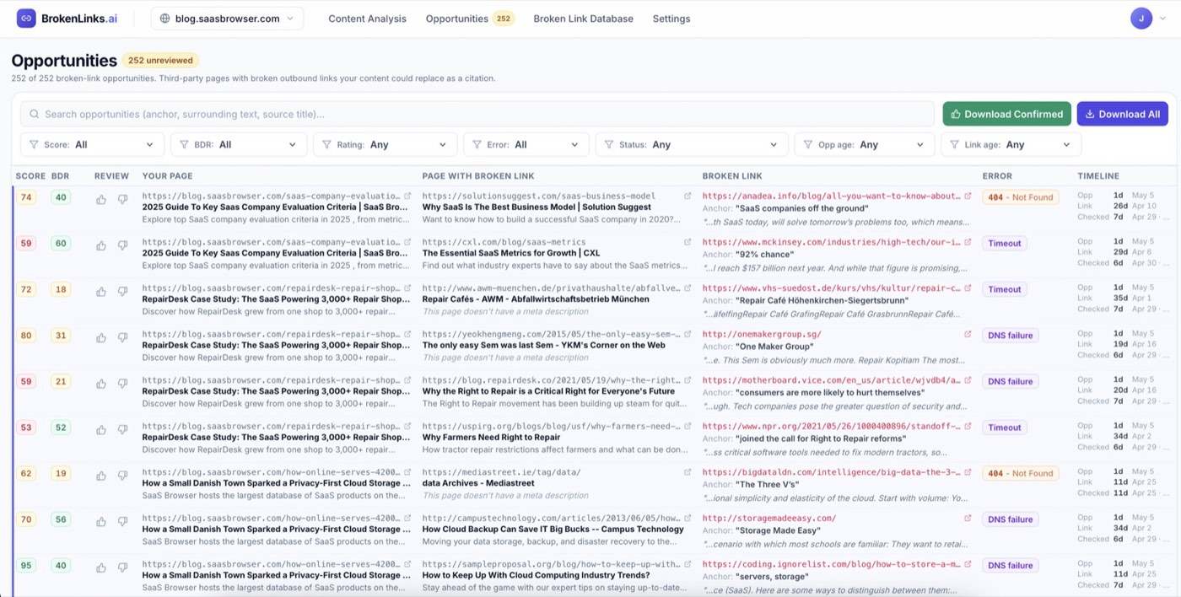
Task: Open the blog.saasbrowser.com site selector dropdown
Action: tap(227, 19)
